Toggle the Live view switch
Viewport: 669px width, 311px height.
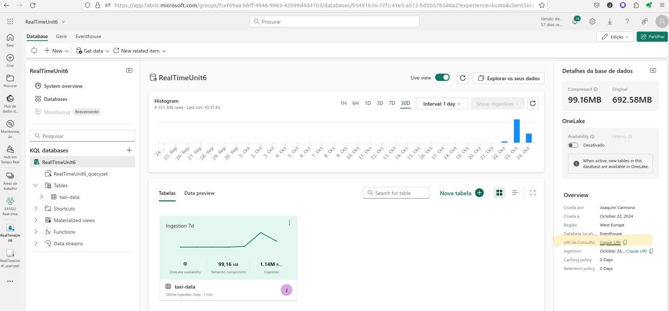click(x=442, y=77)
